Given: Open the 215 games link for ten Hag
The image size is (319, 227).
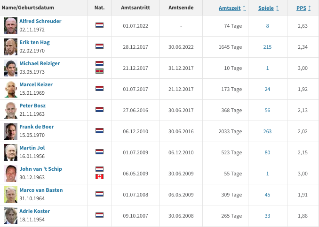Looking at the screenshot, I should 267,47.
